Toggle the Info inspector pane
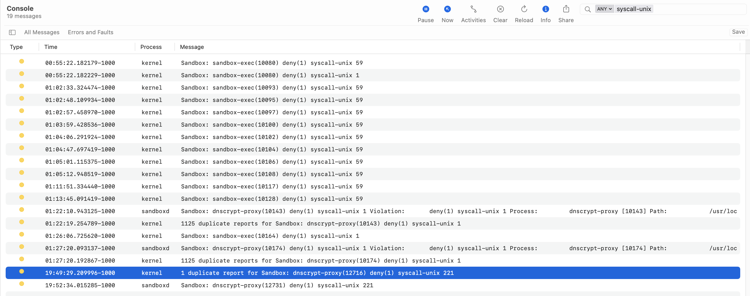 (545, 9)
